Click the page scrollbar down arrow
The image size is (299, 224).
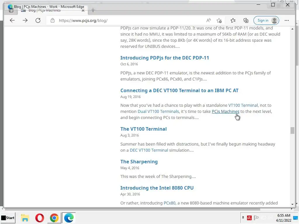(x=292, y=204)
